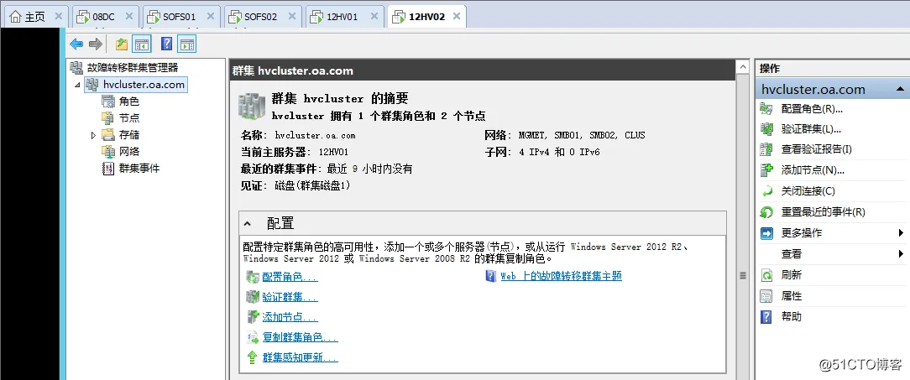Viewport: 910px width, 380px height.
Task: Click the icon beside 复制群集角色 link
Action: coord(253,338)
